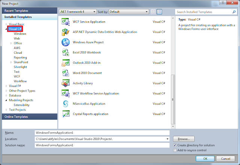Viewport: 240px width, 165px height.
Task: Click the Browse... button
Action: click(x=184, y=139)
